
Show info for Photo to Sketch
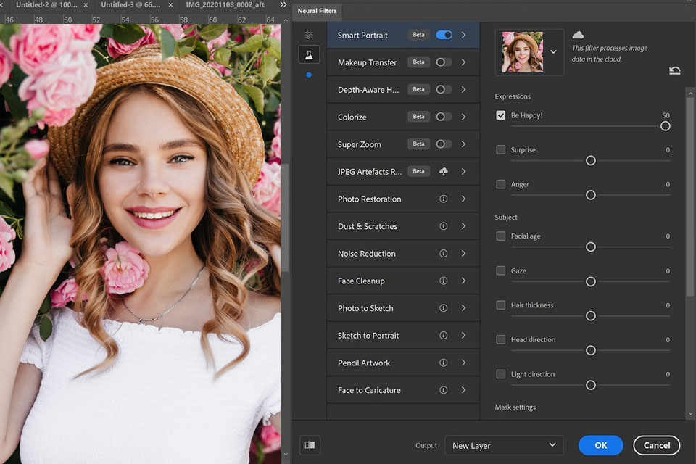point(444,308)
